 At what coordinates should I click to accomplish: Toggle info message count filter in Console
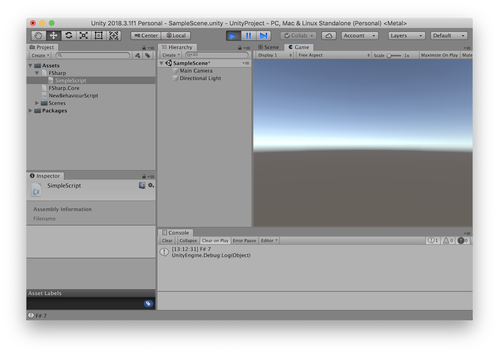point(433,240)
